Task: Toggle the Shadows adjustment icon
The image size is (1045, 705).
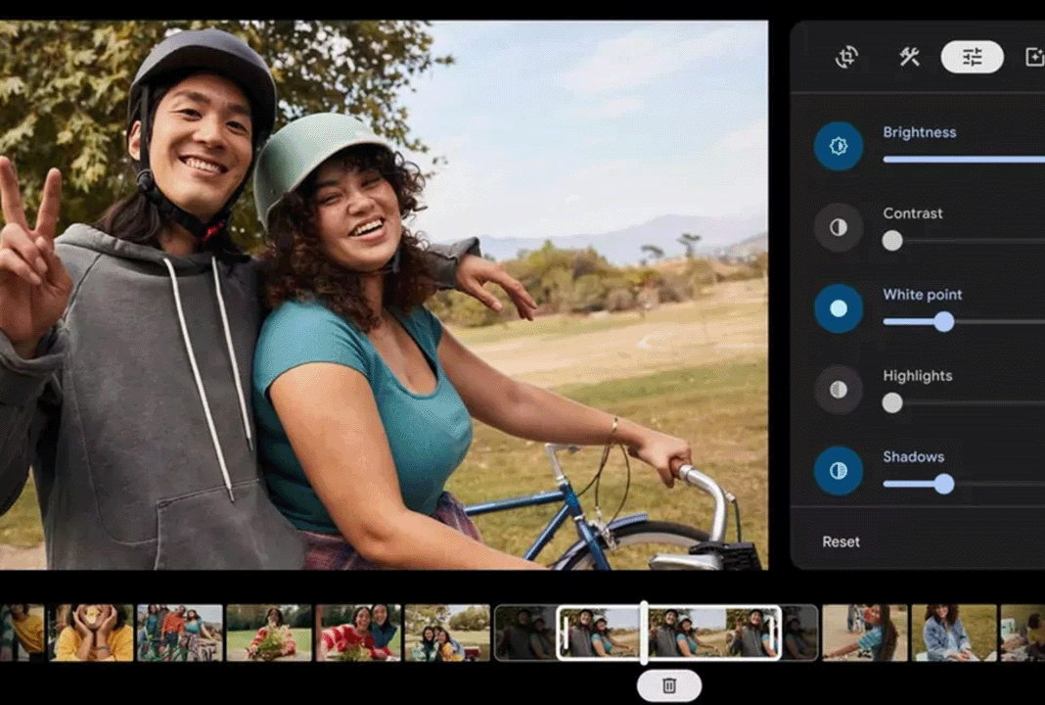Action: [x=839, y=471]
